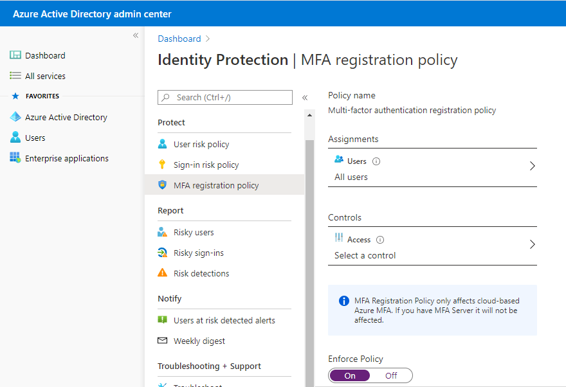Click the All users assignment value
This screenshot has height=387, width=566.
(351, 177)
